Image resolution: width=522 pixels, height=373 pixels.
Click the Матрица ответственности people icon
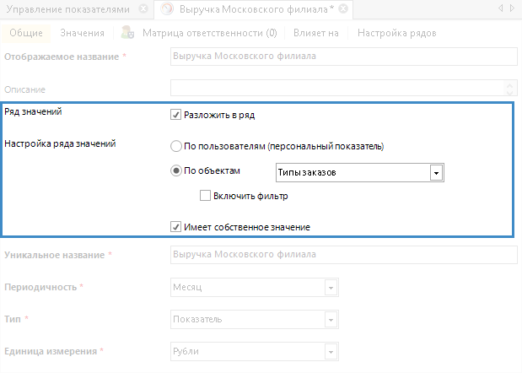tap(127, 34)
